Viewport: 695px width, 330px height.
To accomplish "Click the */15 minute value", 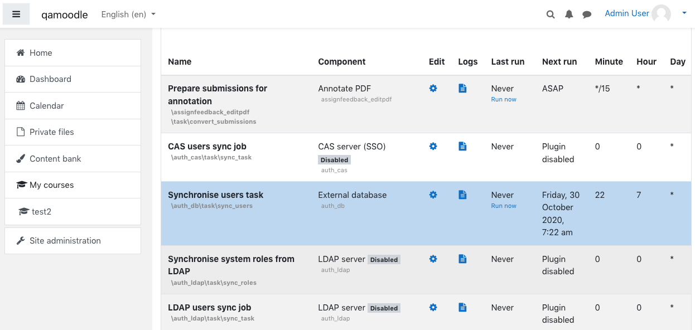I will 602,89.
